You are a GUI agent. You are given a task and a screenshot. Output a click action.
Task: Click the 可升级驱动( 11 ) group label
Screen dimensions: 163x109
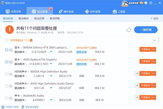19,40
